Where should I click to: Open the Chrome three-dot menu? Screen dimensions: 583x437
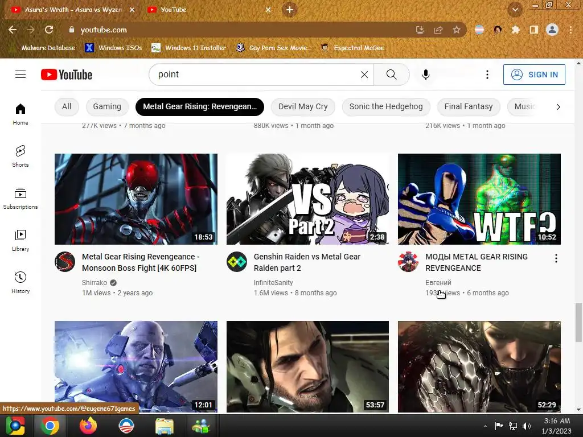tap(570, 30)
